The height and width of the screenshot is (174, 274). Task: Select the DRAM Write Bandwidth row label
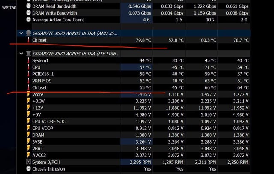[54, 13]
